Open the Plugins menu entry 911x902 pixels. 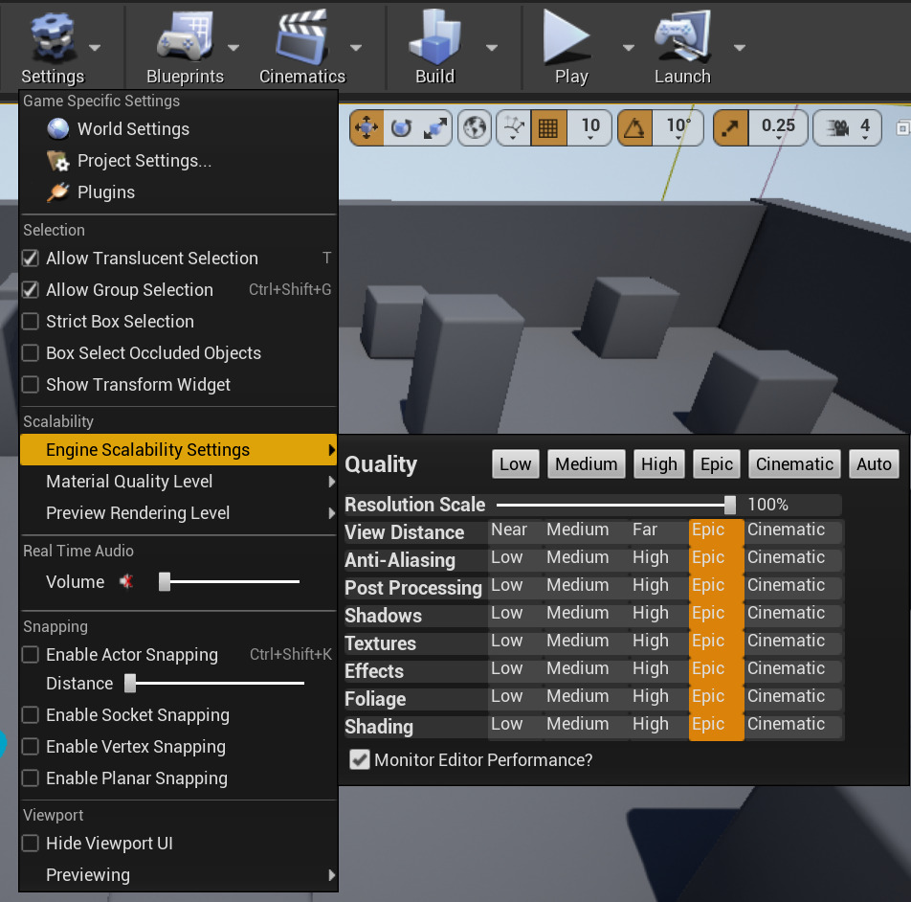(x=105, y=192)
